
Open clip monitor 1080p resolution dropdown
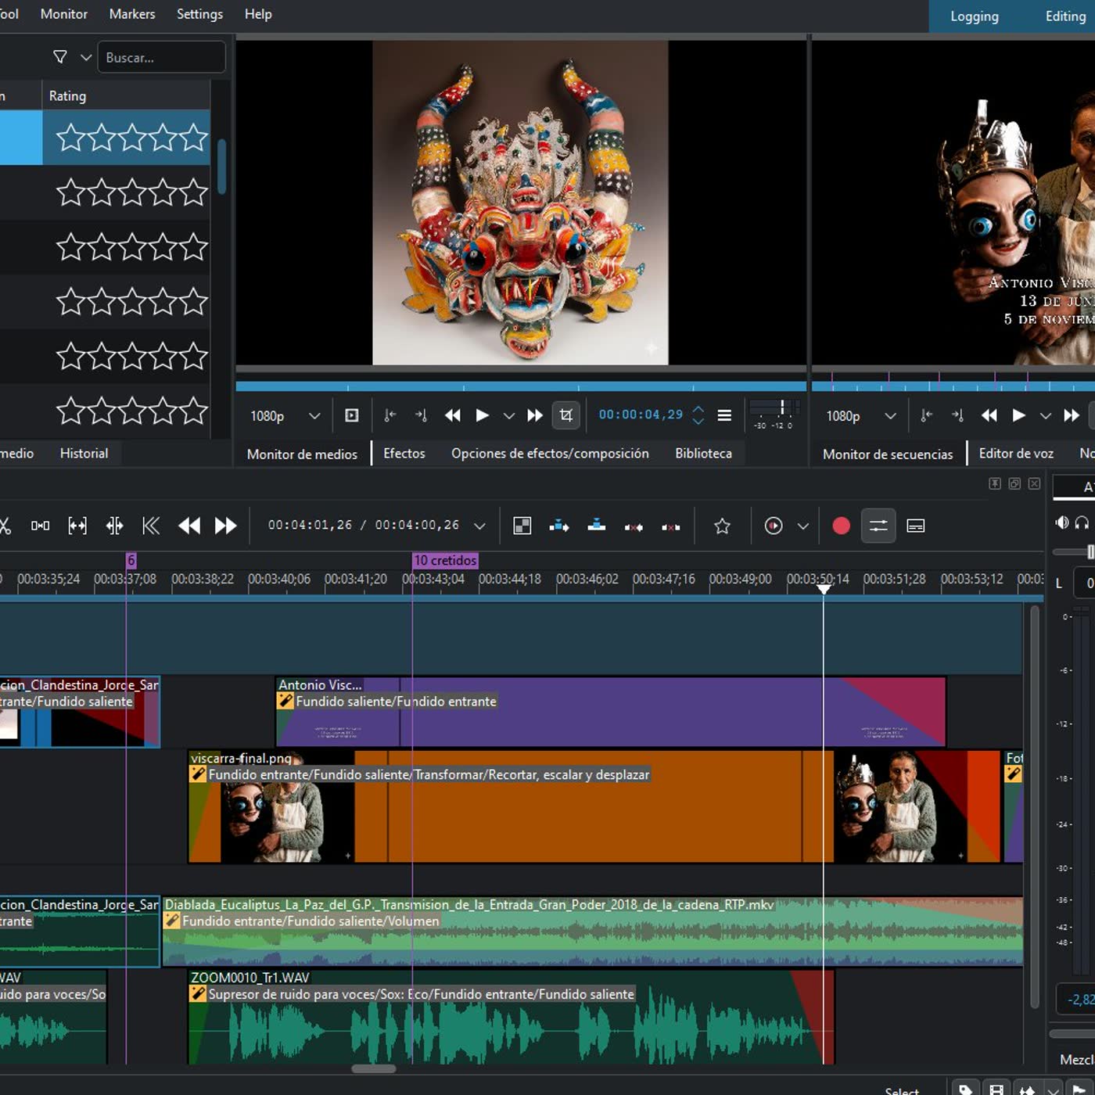285,416
